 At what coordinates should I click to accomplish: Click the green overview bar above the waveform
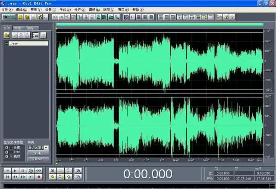coord(160,25)
